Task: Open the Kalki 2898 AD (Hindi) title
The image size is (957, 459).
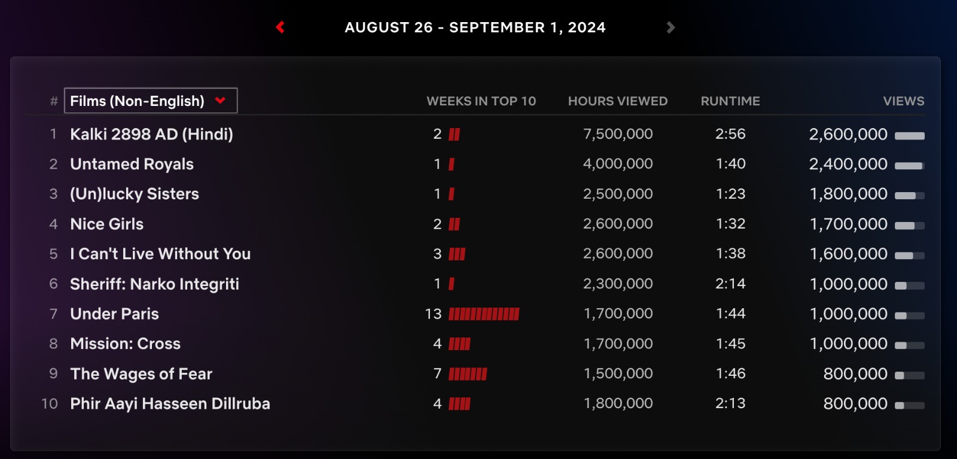Action: pos(151,134)
